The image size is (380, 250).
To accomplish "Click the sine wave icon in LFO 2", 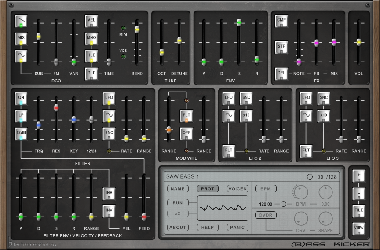I will pyautogui.click(x=228, y=116).
